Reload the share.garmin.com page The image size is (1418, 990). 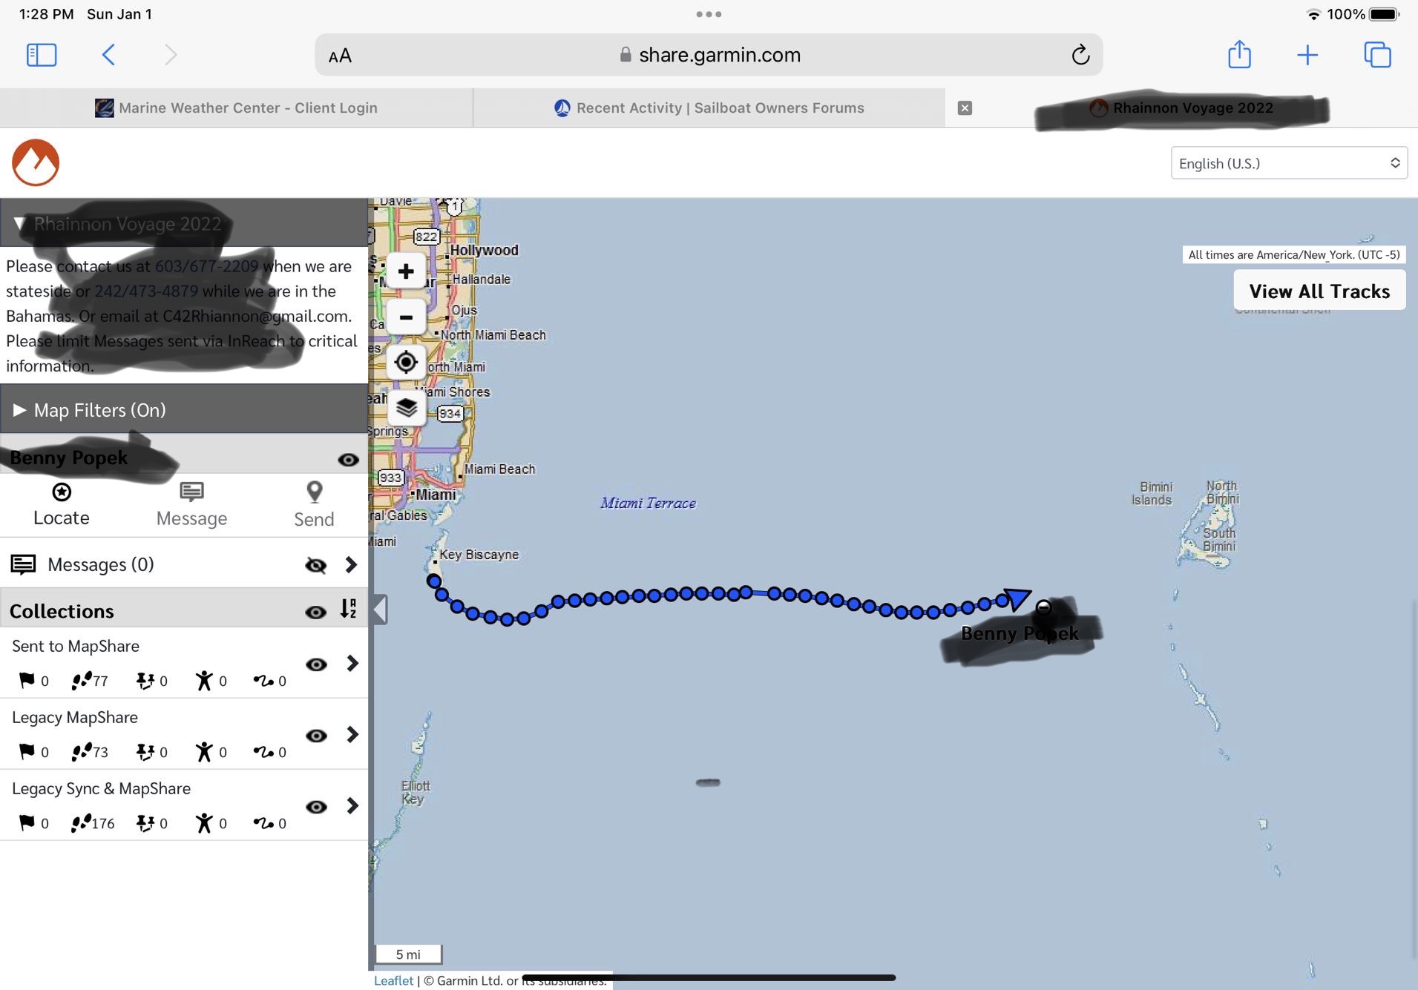point(1080,54)
